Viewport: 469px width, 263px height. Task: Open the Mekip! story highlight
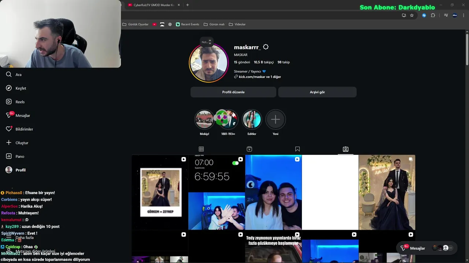tap(204, 119)
